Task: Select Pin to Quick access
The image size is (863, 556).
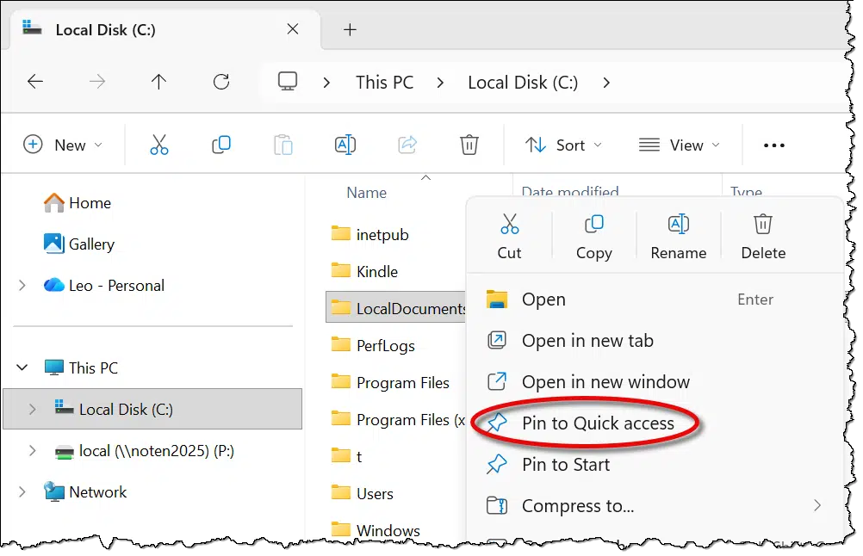Action: [x=597, y=423]
